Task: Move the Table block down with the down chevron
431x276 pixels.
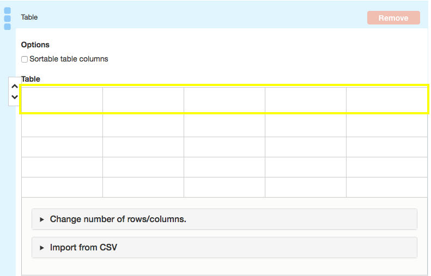Action: pyautogui.click(x=15, y=97)
